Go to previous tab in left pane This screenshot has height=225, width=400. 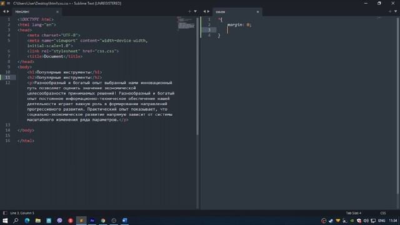4,11
